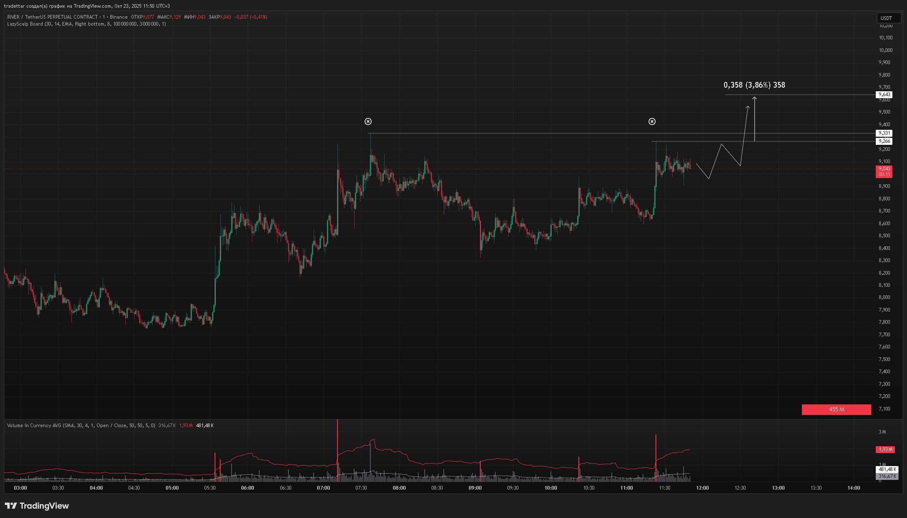907x518 pixels.
Task: Click the red 455 M board box
Action: pyautogui.click(x=836, y=410)
